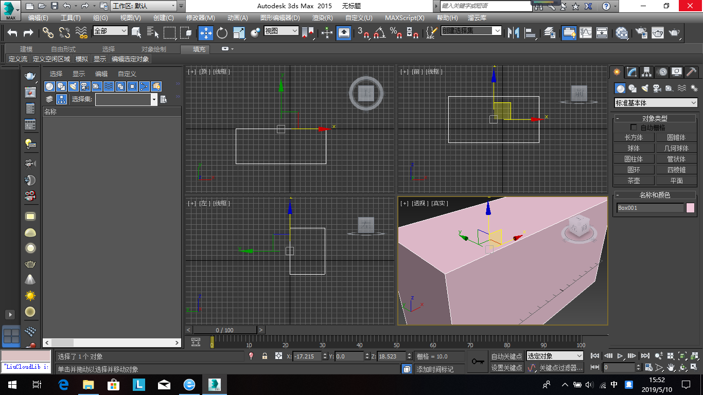The image size is (703, 395).
Task: Toggle the selection lock padlock icon
Action: [265, 356]
